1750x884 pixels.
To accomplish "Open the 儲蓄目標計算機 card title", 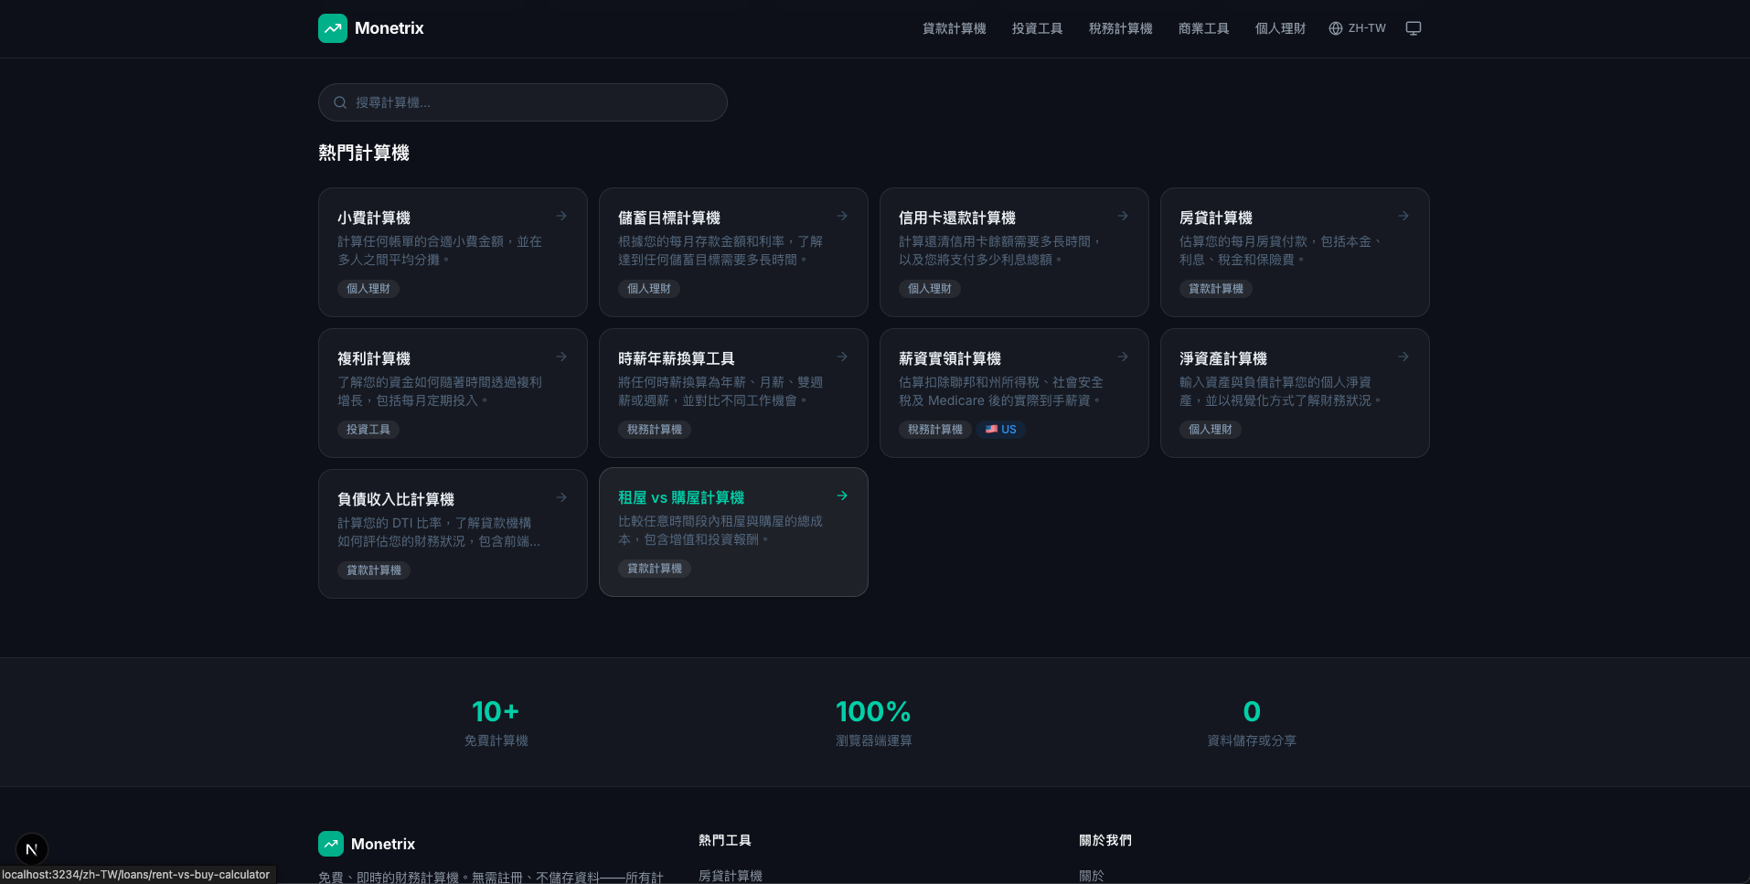I will tap(669, 218).
